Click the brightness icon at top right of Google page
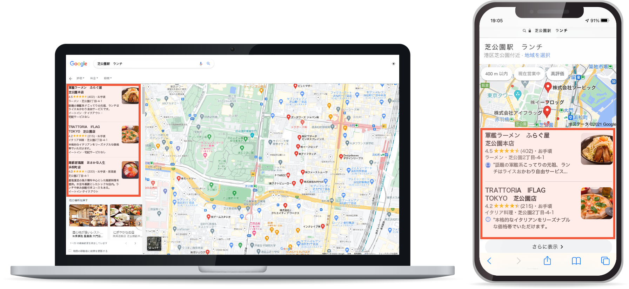This screenshot has height=289, width=629. tap(393, 64)
